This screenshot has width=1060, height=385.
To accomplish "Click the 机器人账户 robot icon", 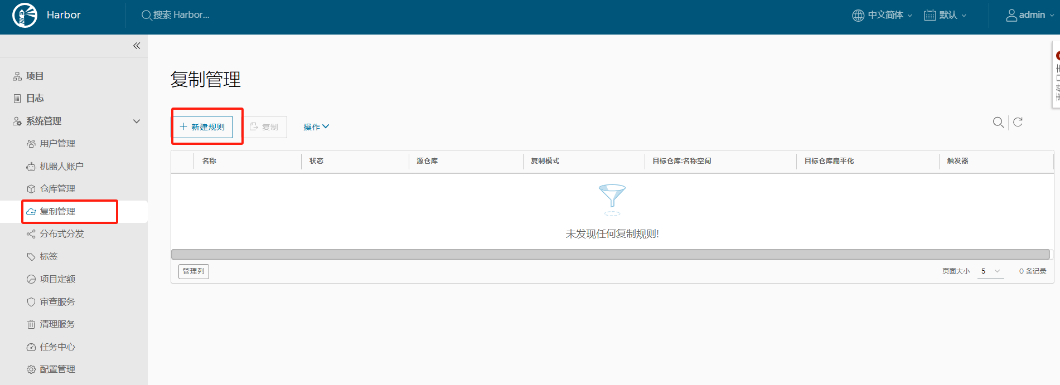I will pos(31,167).
